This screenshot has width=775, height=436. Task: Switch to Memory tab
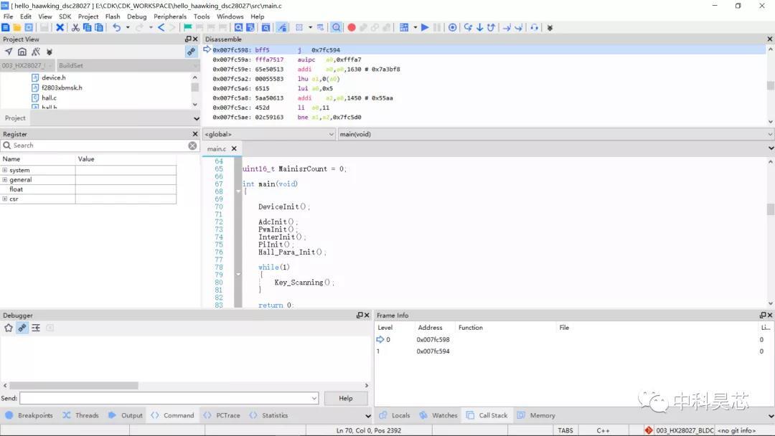[536, 416]
